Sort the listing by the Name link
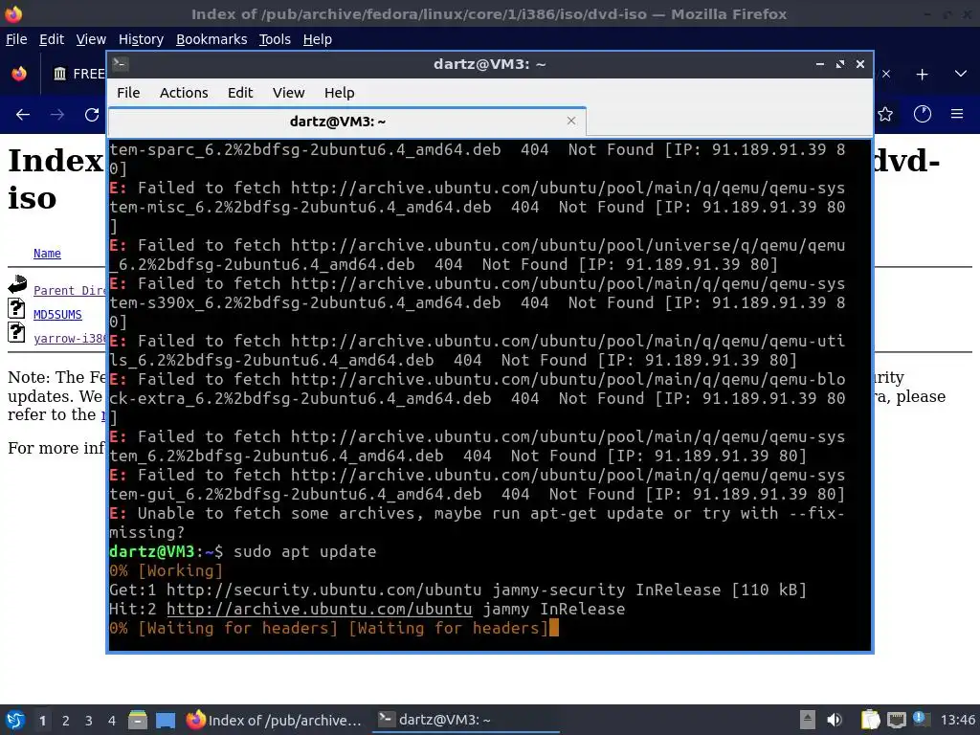This screenshot has width=980, height=735. tap(48, 253)
